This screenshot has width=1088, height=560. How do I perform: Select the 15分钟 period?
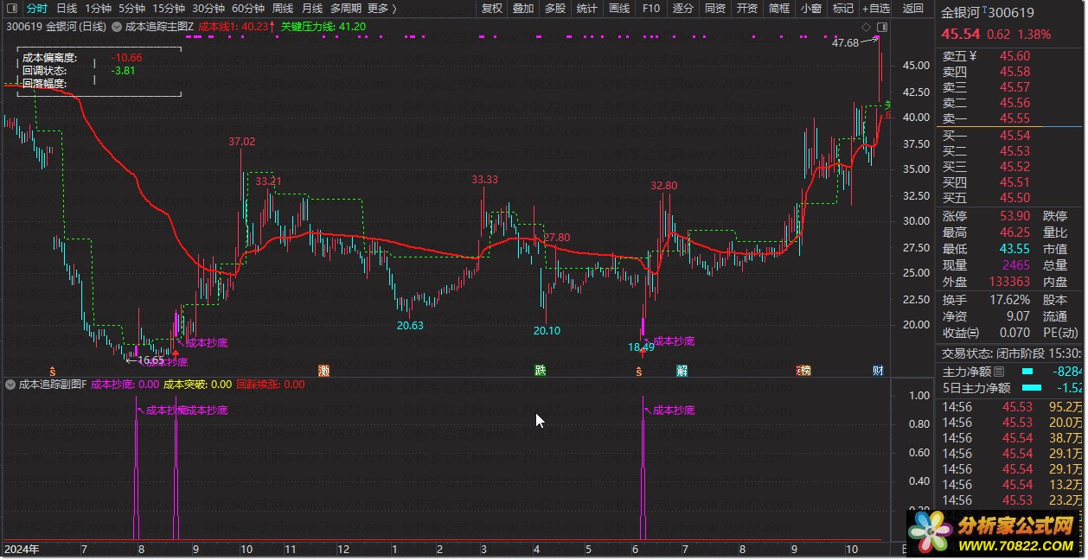tap(169, 9)
